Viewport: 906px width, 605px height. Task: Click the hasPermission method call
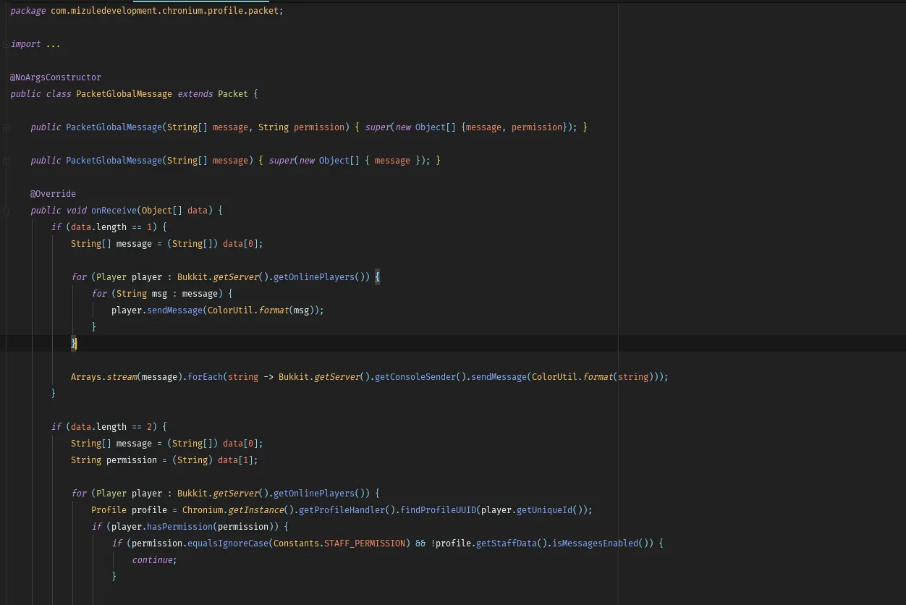[179, 527]
